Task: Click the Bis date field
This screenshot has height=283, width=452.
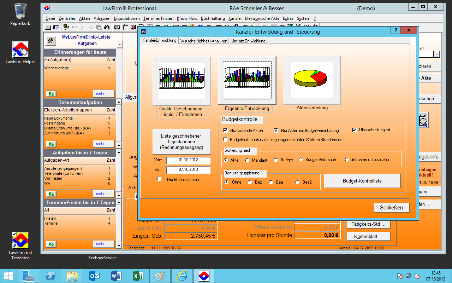Action: (x=188, y=170)
